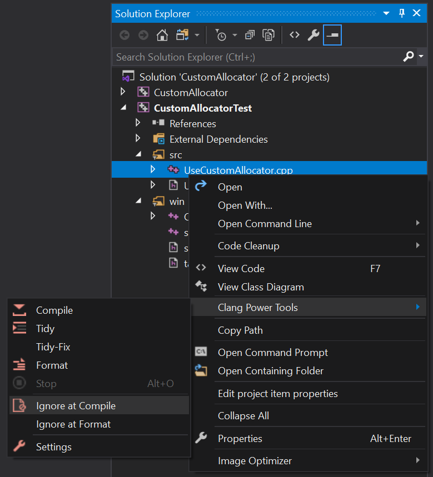The width and height of the screenshot is (433, 477).
Task: Open dropdown arrow beside the views switch icon
Action: click(x=197, y=36)
